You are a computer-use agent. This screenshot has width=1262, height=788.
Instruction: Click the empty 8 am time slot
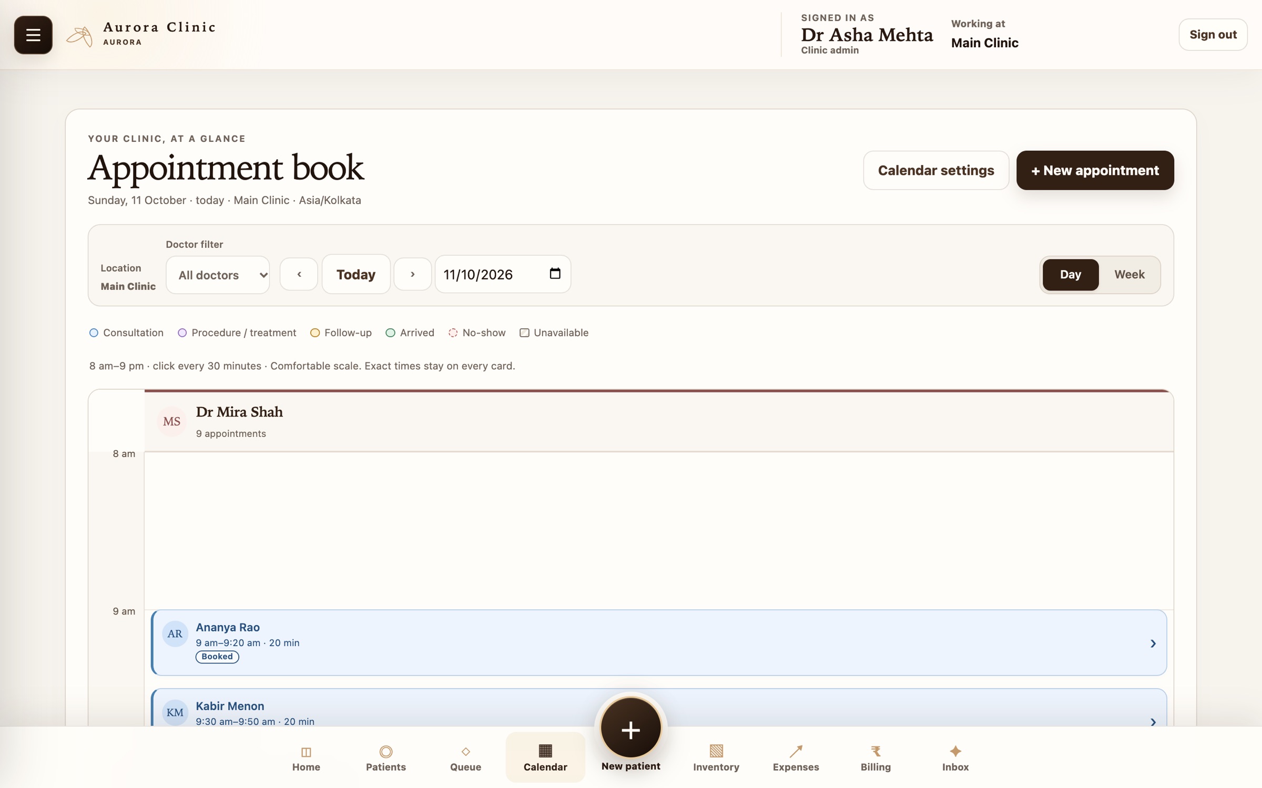click(x=659, y=531)
